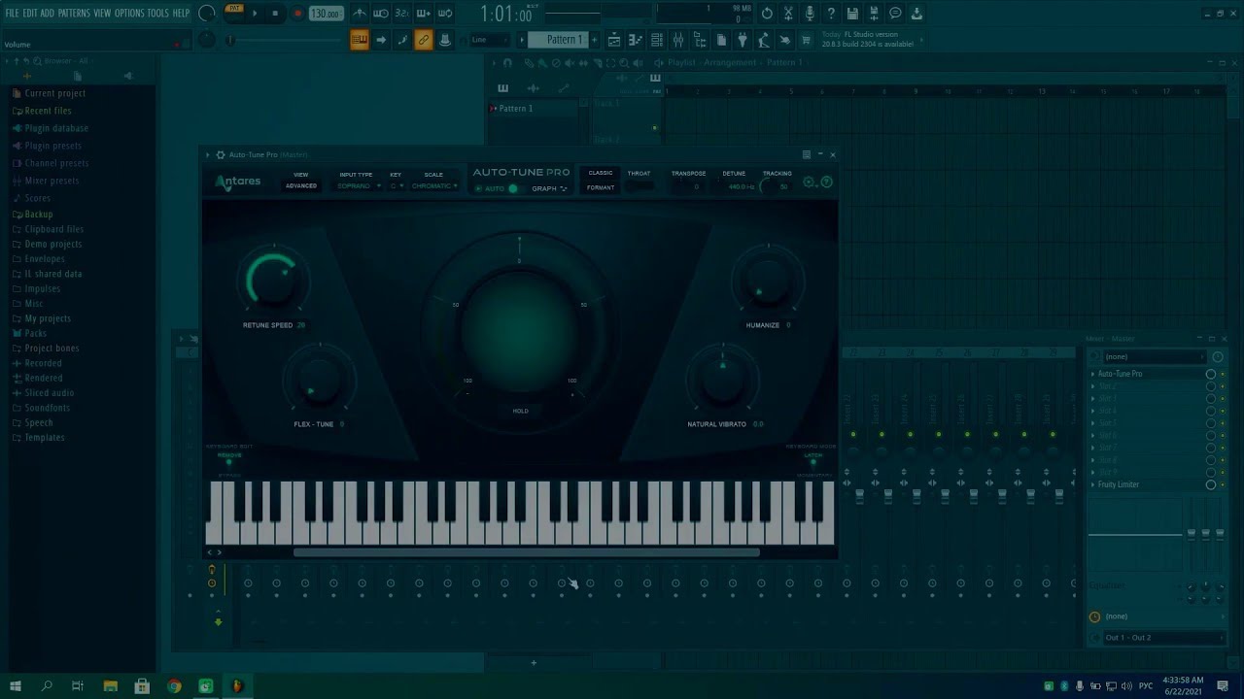Click the Antares logo in Auto-Tune
The width and height of the screenshot is (1244, 699).
click(x=238, y=182)
